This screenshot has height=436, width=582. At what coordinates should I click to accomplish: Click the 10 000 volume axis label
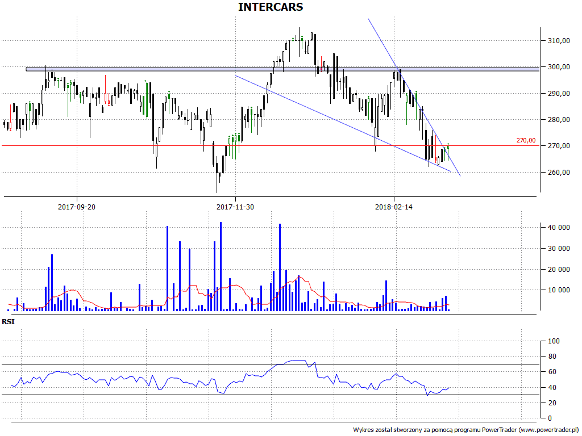click(559, 290)
